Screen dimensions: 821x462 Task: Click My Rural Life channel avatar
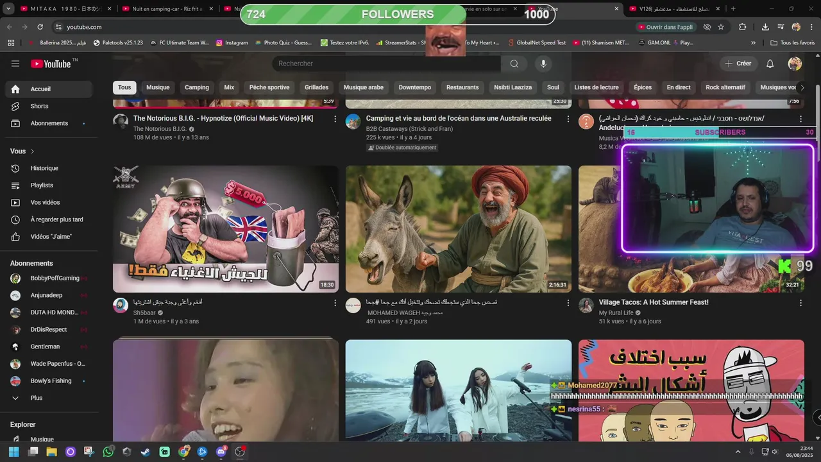click(x=586, y=305)
